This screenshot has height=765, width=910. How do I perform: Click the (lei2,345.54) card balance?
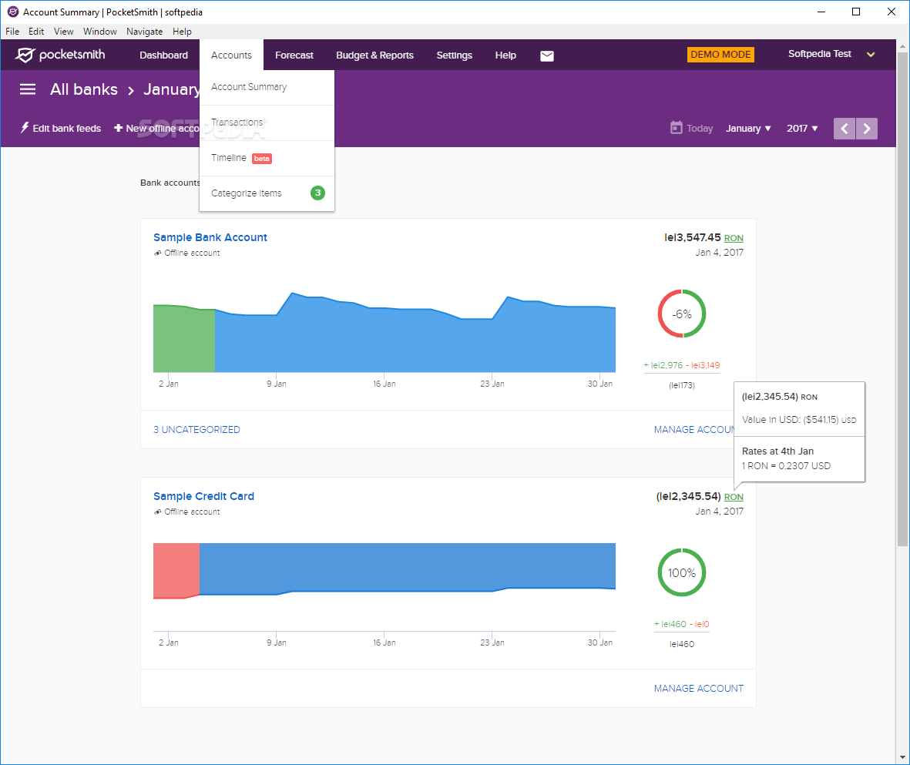[x=688, y=496]
